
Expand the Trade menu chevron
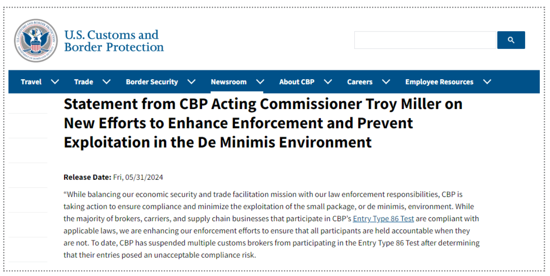[106, 82]
